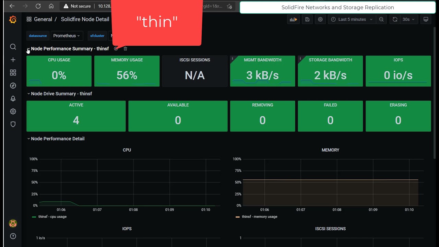This screenshot has width=439, height=247.
Task: Open the ISCSI SESSIONS graph panel title
Action: tap(330, 229)
